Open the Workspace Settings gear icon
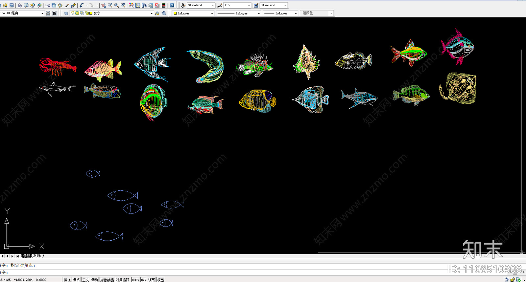This screenshot has height=282, width=526. tap(48, 13)
